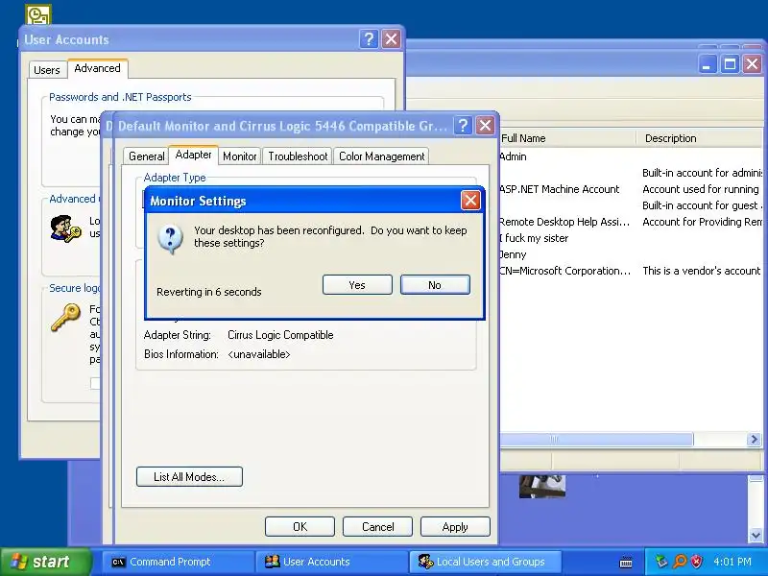The width and height of the screenshot is (768, 576).
Task: Click help icon in User Accounts window
Action: pos(369,38)
